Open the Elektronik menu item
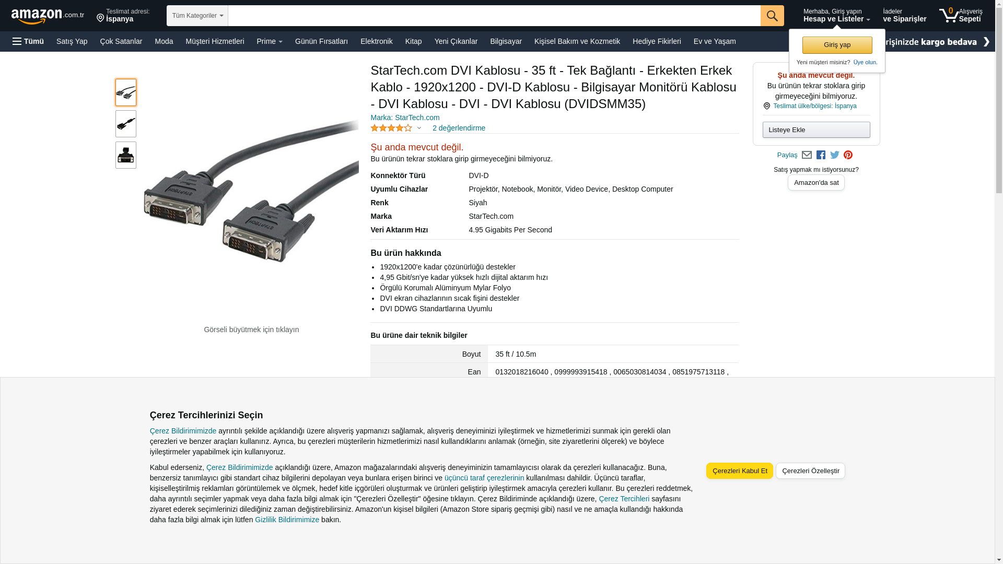Image resolution: width=1003 pixels, height=564 pixels. point(376,41)
